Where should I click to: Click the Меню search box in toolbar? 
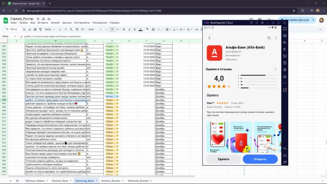click(x=13, y=29)
